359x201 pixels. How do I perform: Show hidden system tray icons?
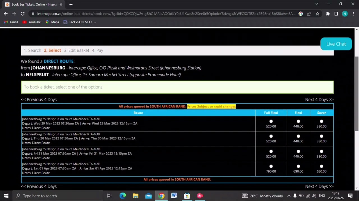tap(289, 196)
